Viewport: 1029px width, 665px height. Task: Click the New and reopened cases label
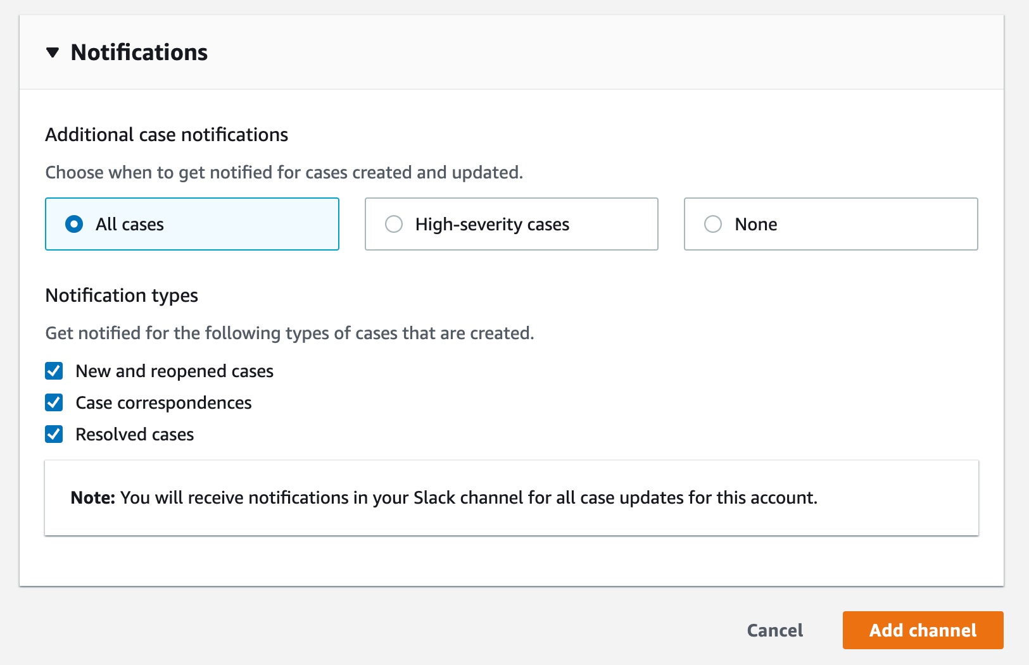point(174,371)
